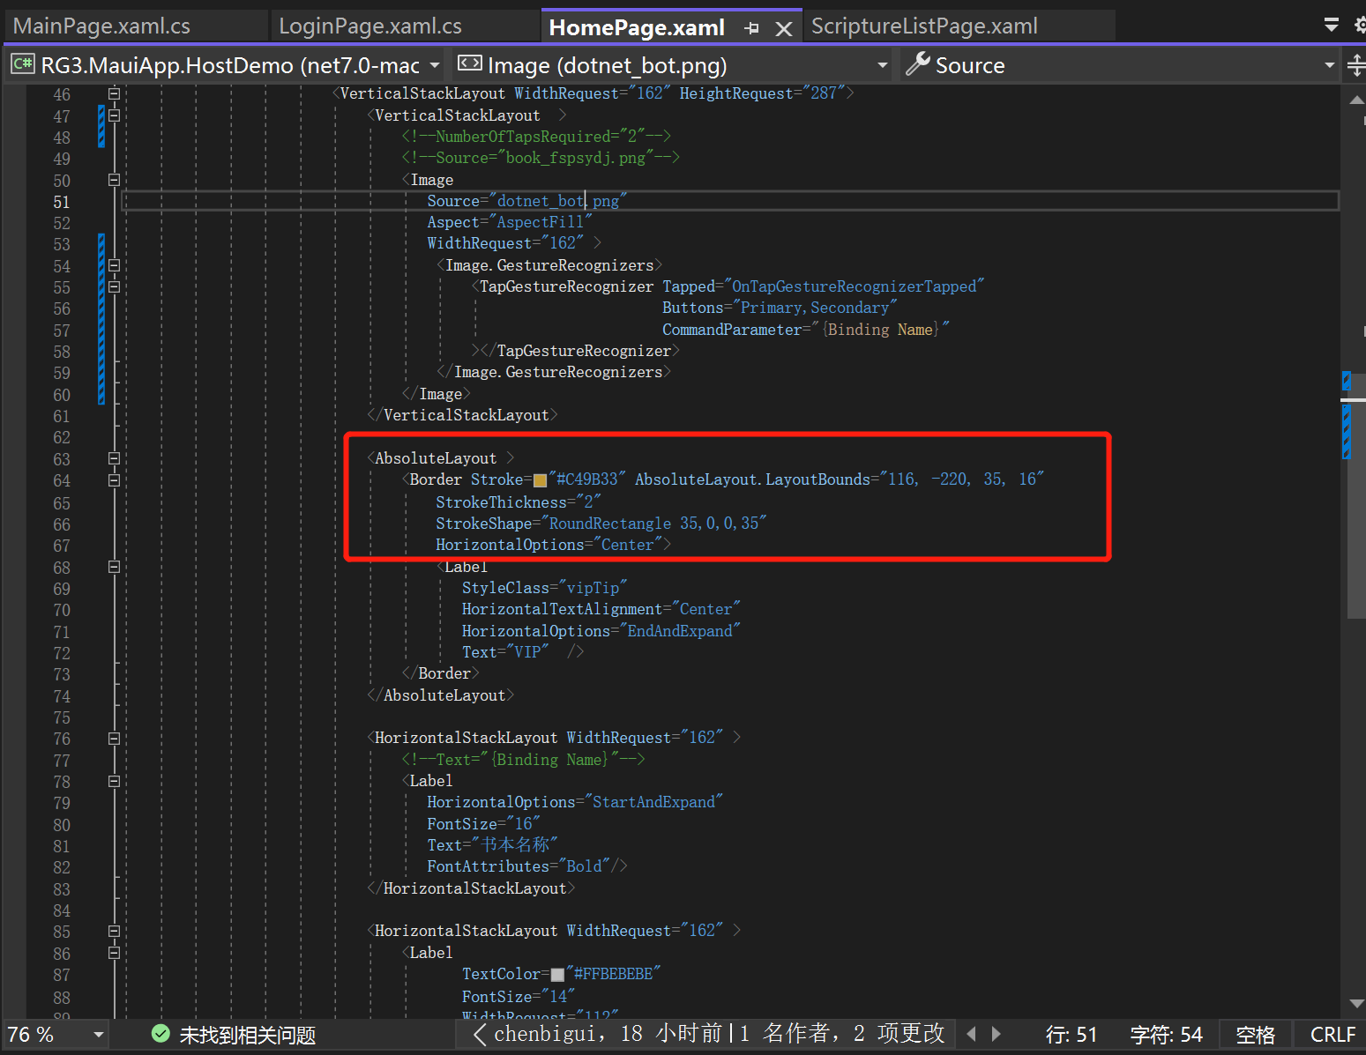Collapse the Label block at line 68
This screenshot has height=1055, width=1366.
coord(114,567)
